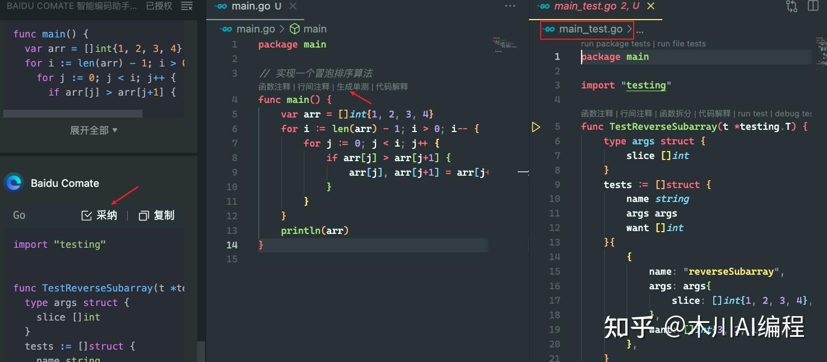Select main_test.go in right editor breadcrumb
The image size is (827, 362).
(x=591, y=29)
